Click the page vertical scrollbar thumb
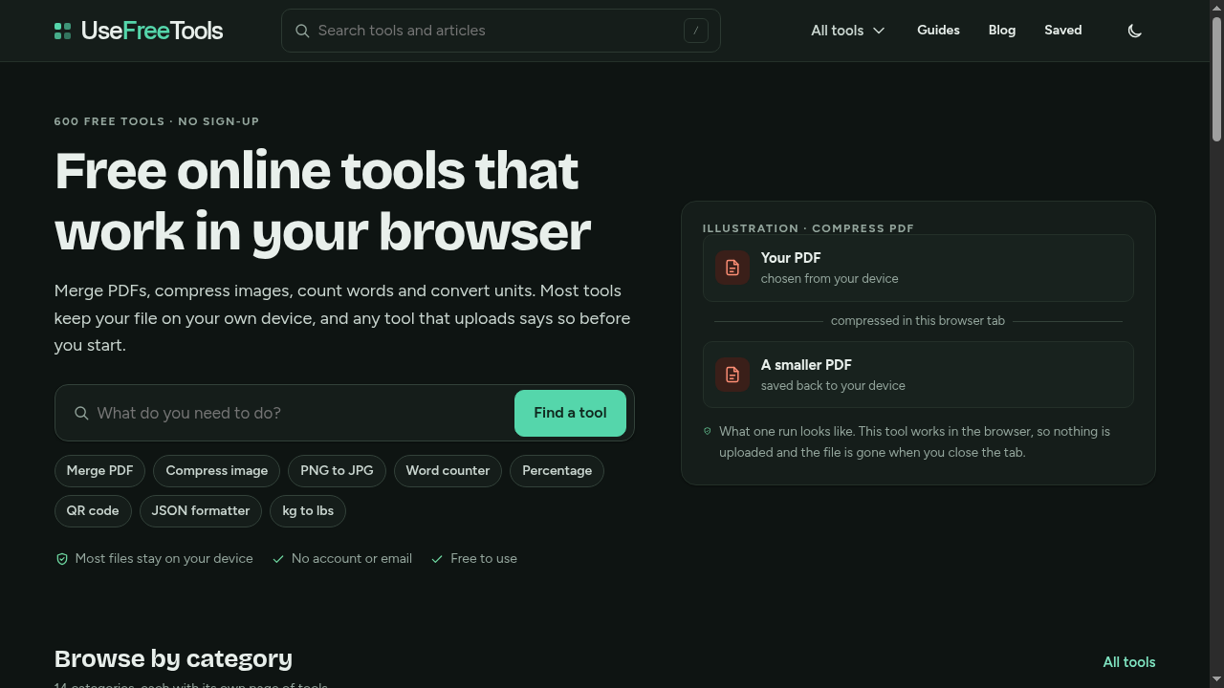Screen dimensions: 1224x688 click(1216, 80)
